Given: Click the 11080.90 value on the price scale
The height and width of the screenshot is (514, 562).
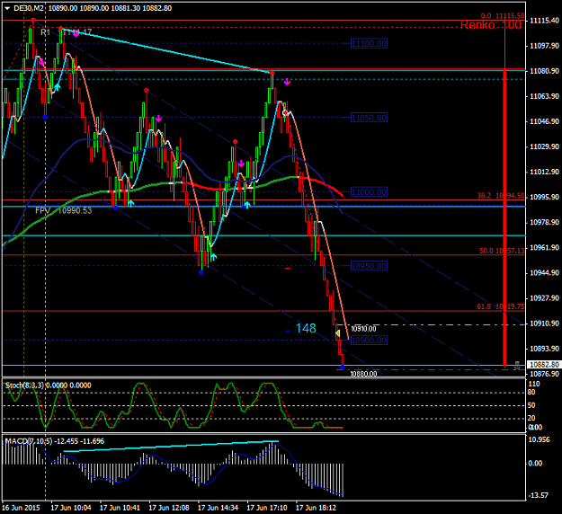Looking at the screenshot, I should click(x=544, y=71).
